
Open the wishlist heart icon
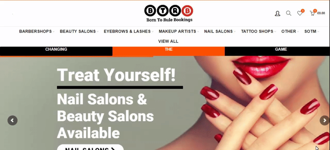click(300, 13)
